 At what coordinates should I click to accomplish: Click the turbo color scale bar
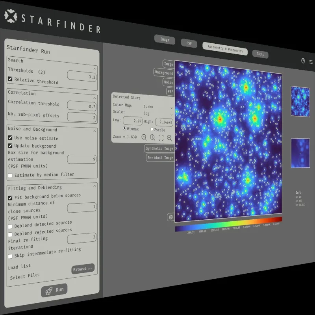click(229, 224)
